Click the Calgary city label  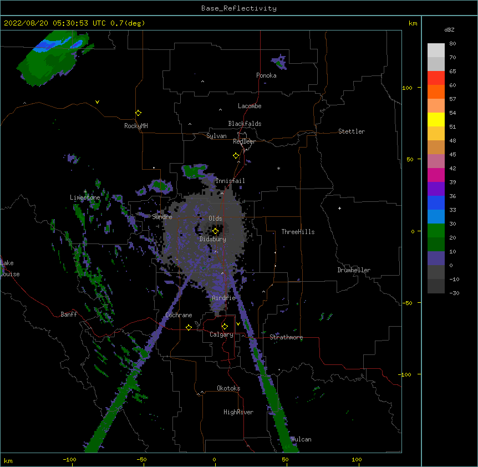[221, 334]
